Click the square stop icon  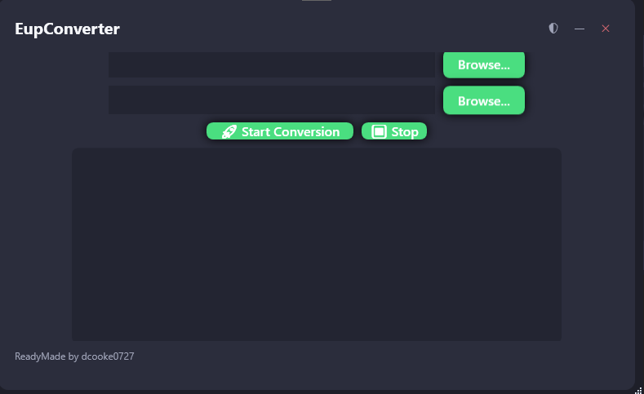379,132
